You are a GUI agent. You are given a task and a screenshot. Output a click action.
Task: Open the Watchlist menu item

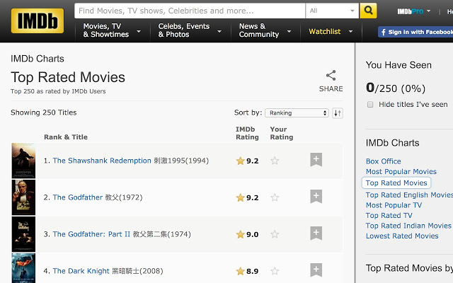324,31
